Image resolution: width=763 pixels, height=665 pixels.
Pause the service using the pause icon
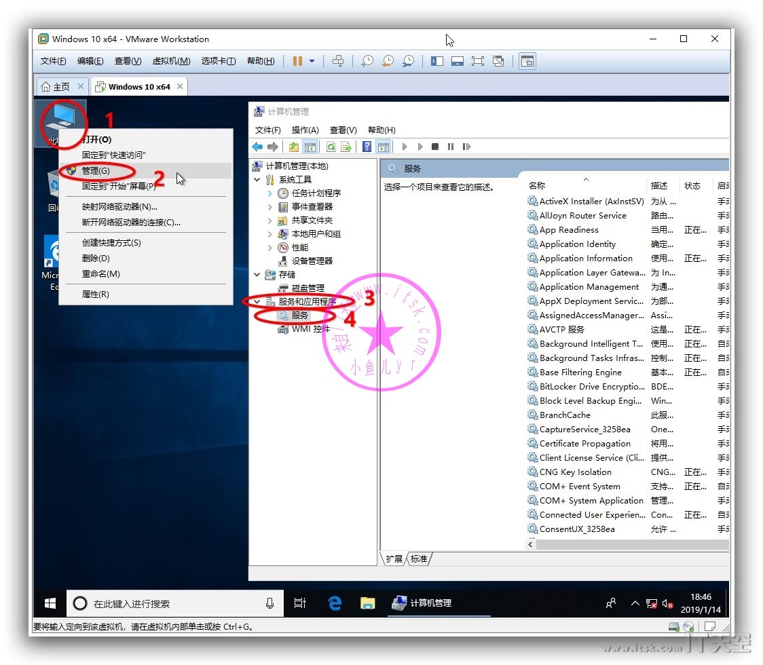[451, 147]
